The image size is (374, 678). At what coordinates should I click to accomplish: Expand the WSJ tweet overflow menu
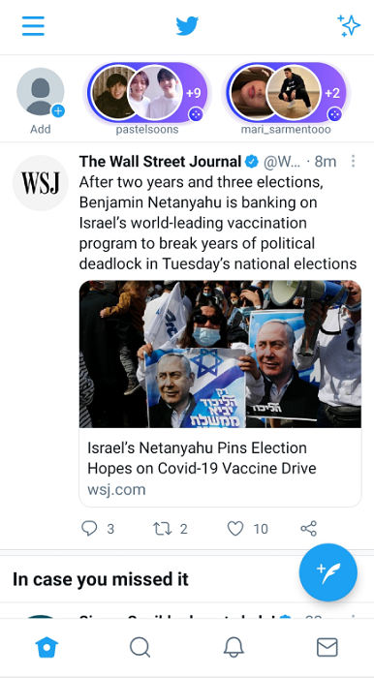[353, 162]
